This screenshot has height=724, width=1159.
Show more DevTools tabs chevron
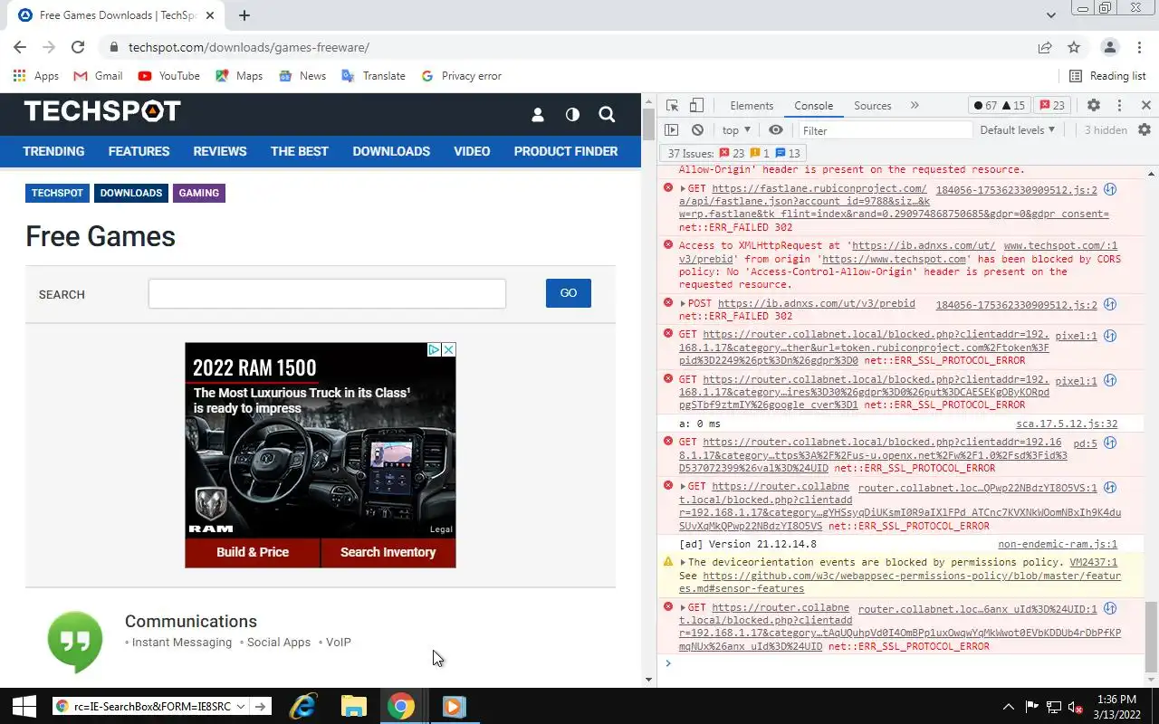click(915, 106)
